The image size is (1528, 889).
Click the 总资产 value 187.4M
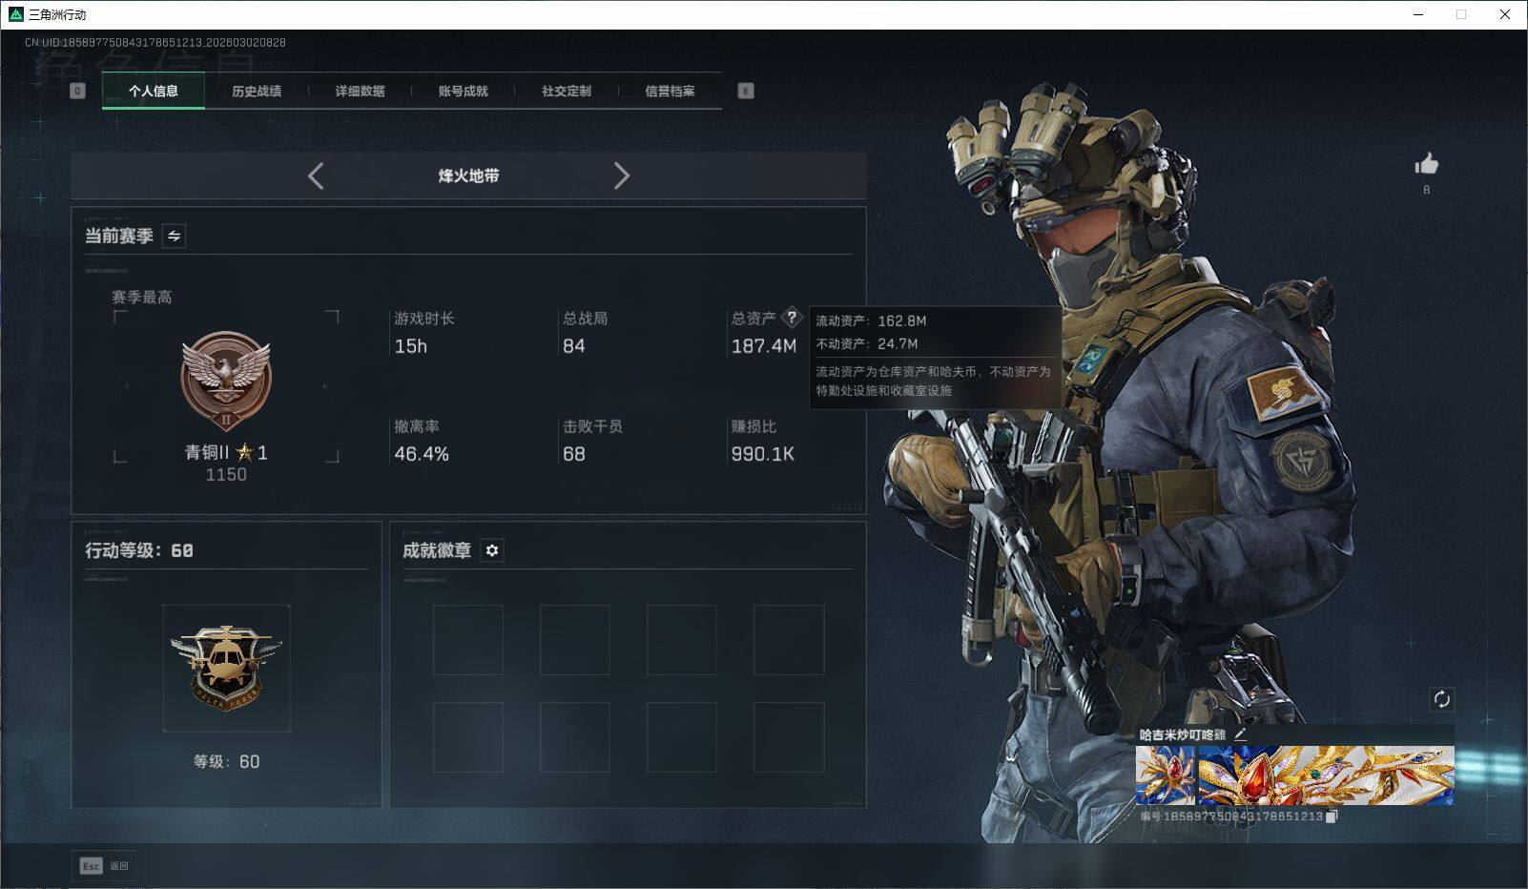coord(763,346)
